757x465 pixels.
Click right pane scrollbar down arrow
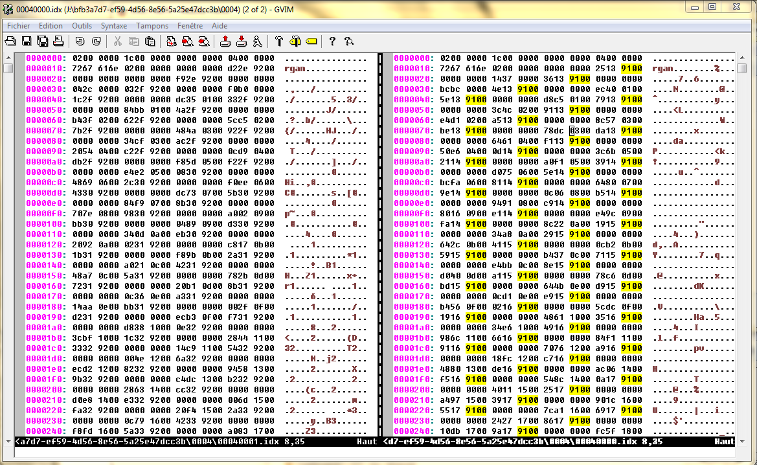(742, 441)
